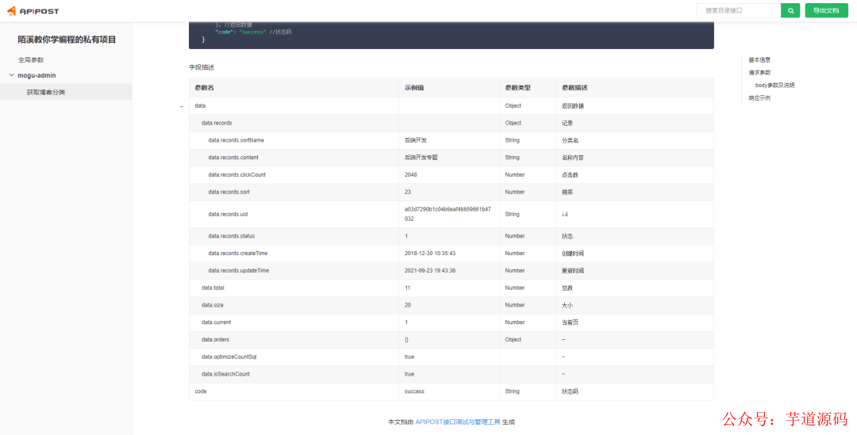Open the APIPOST接口调试与管理工具 footer link
This screenshot has width=857, height=435.
(x=458, y=422)
